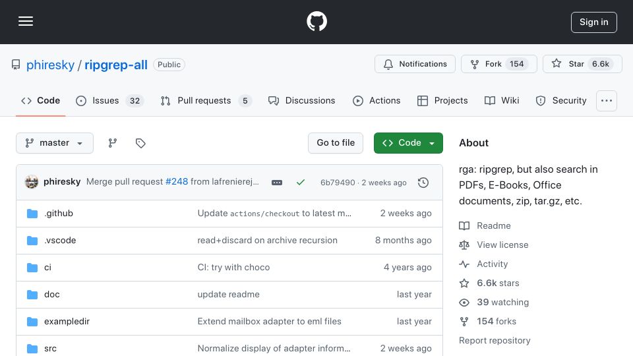
Task: Open the Actions tab
Action: click(x=377, y=101)
